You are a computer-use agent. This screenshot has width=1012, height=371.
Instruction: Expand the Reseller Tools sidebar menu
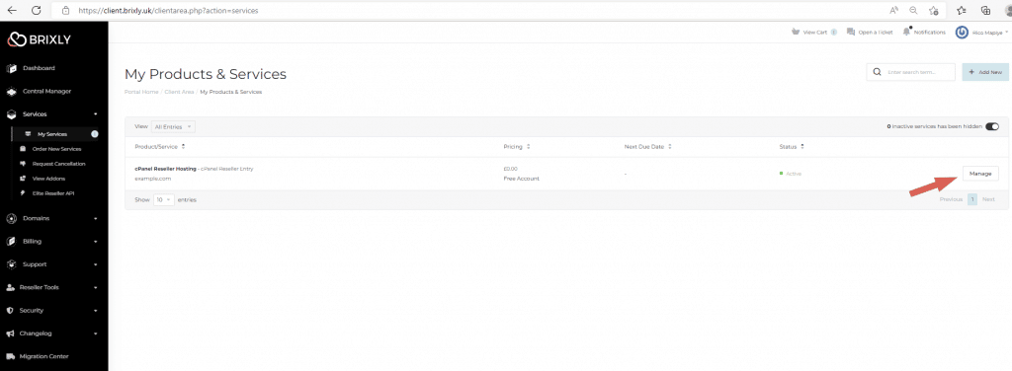click(52, 287)
